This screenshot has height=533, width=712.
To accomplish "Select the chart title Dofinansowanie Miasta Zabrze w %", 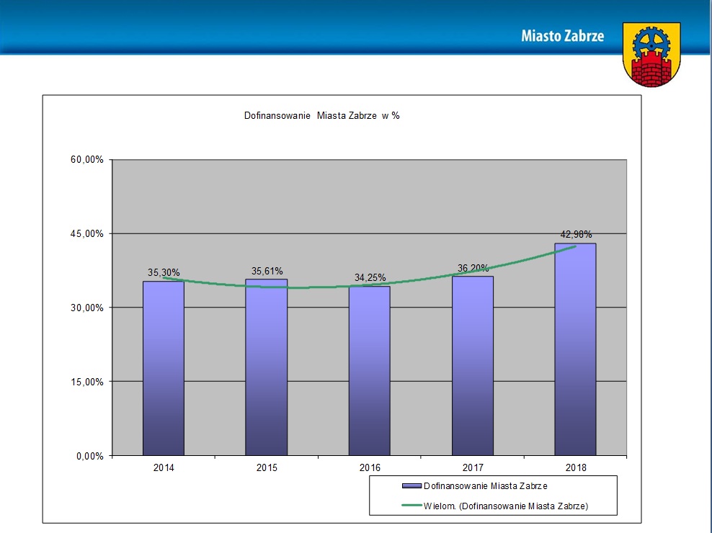I will click(x=322, y=115).
